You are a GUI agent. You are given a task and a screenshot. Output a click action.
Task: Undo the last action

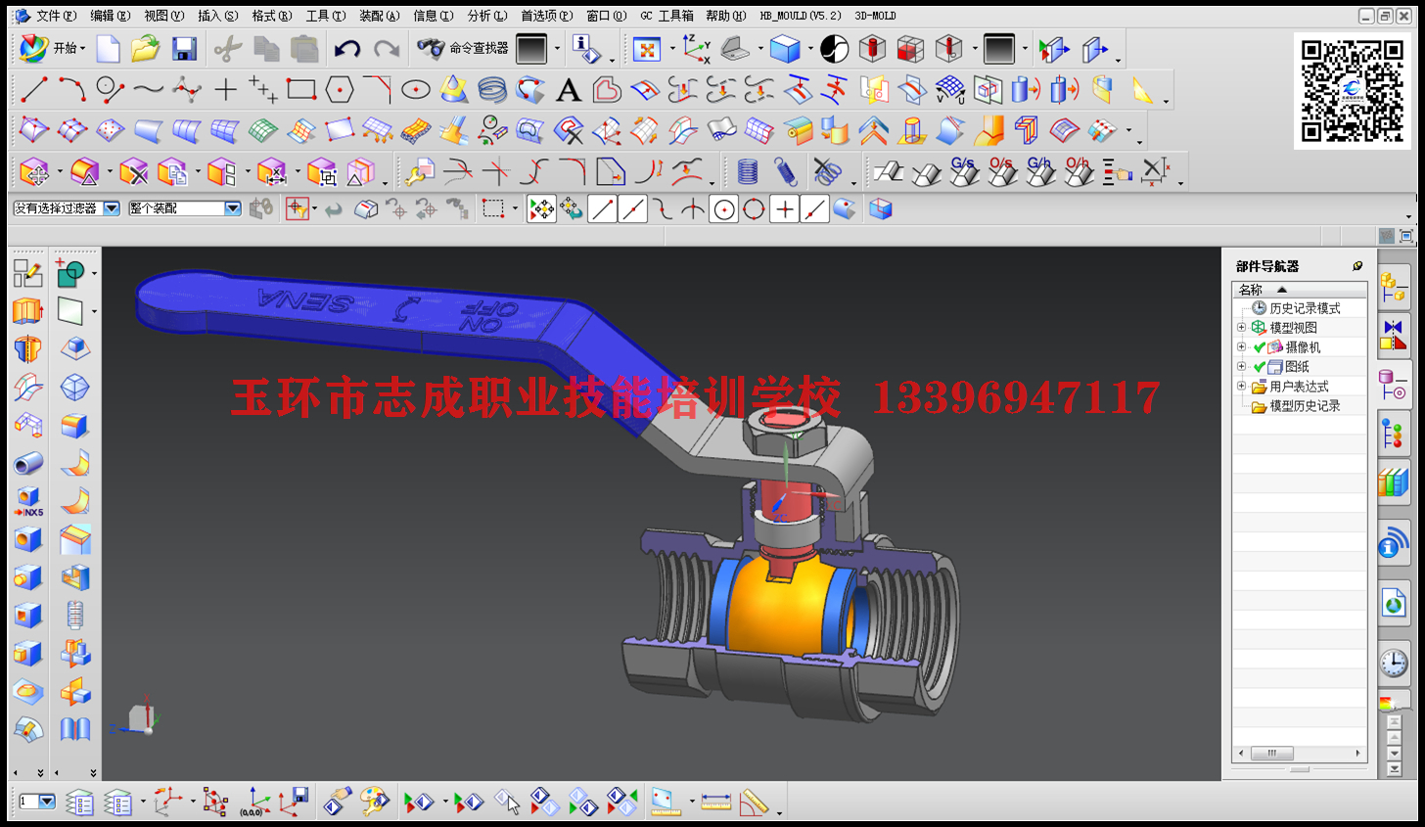click(347, 48)
